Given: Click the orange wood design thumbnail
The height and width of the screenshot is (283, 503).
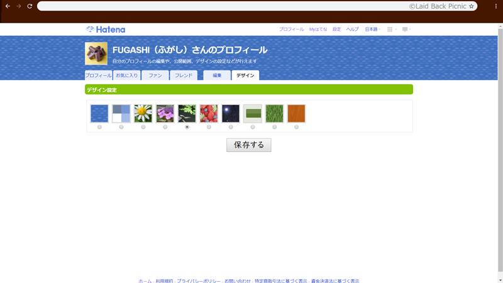Looking at the screenshot, I should 296,114.
